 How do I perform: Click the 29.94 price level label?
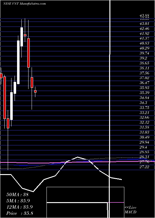pos(144,142)
